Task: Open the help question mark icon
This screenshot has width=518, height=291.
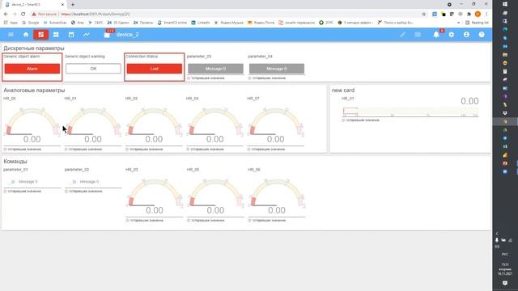Action: click(x=482, y=35)
